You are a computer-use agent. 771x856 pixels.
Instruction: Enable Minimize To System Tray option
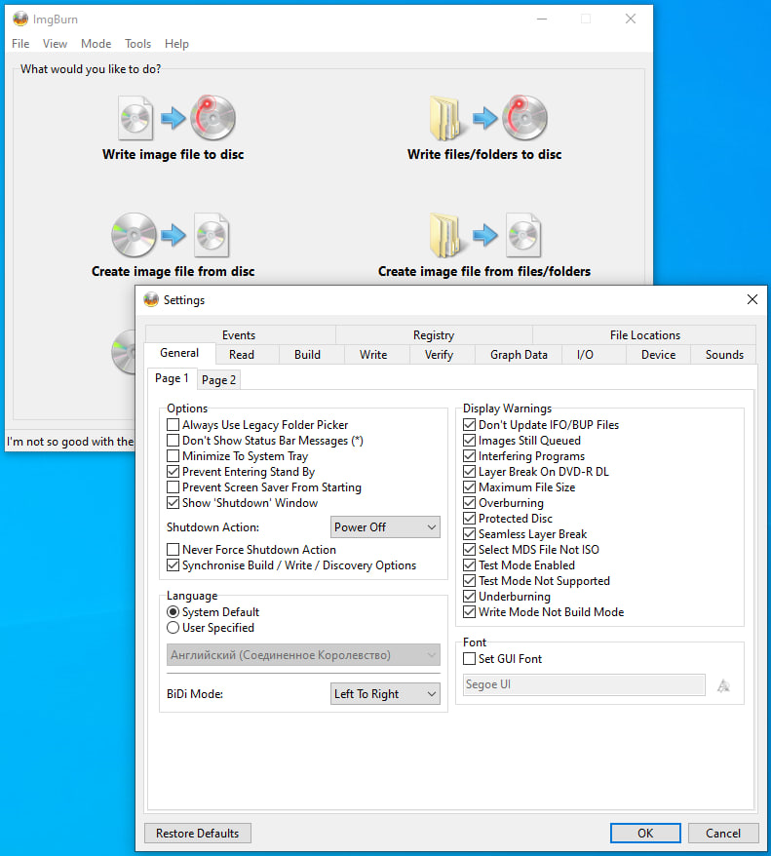(x=173, y=456)
